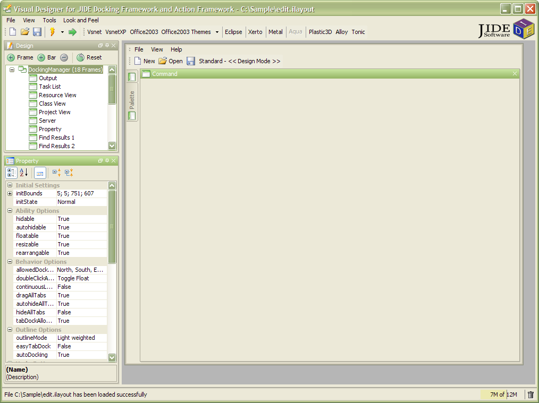Open the Tools menu

pyautogui.click(x=49, y=20)
